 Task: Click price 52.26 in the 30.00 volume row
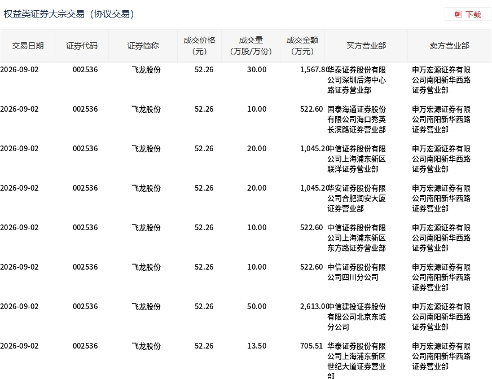pos(204,69)
